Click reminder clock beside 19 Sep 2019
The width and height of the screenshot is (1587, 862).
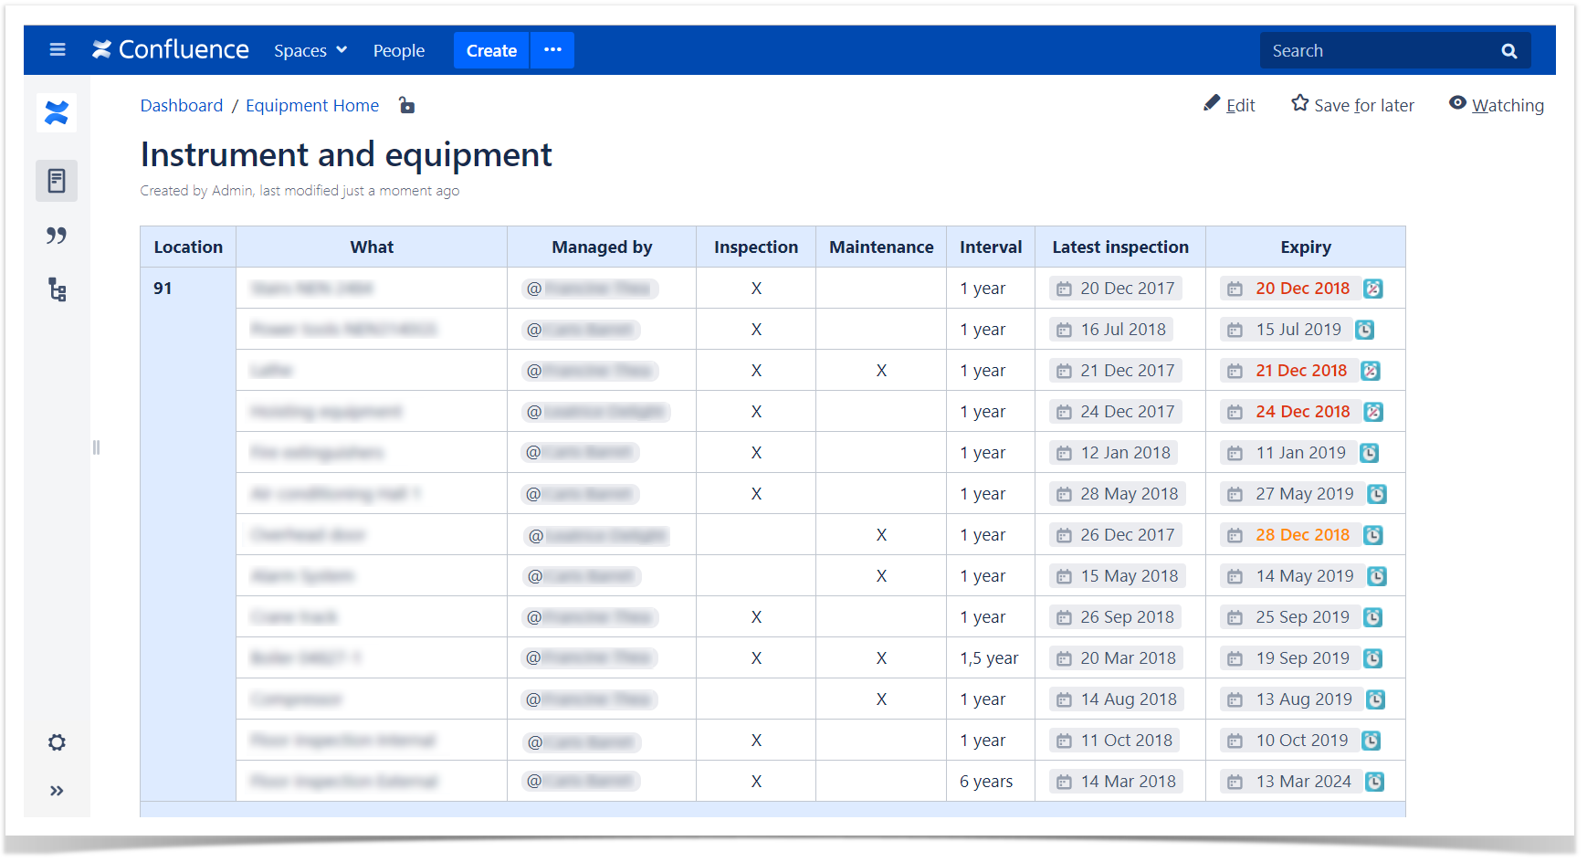pos(1372,658)
